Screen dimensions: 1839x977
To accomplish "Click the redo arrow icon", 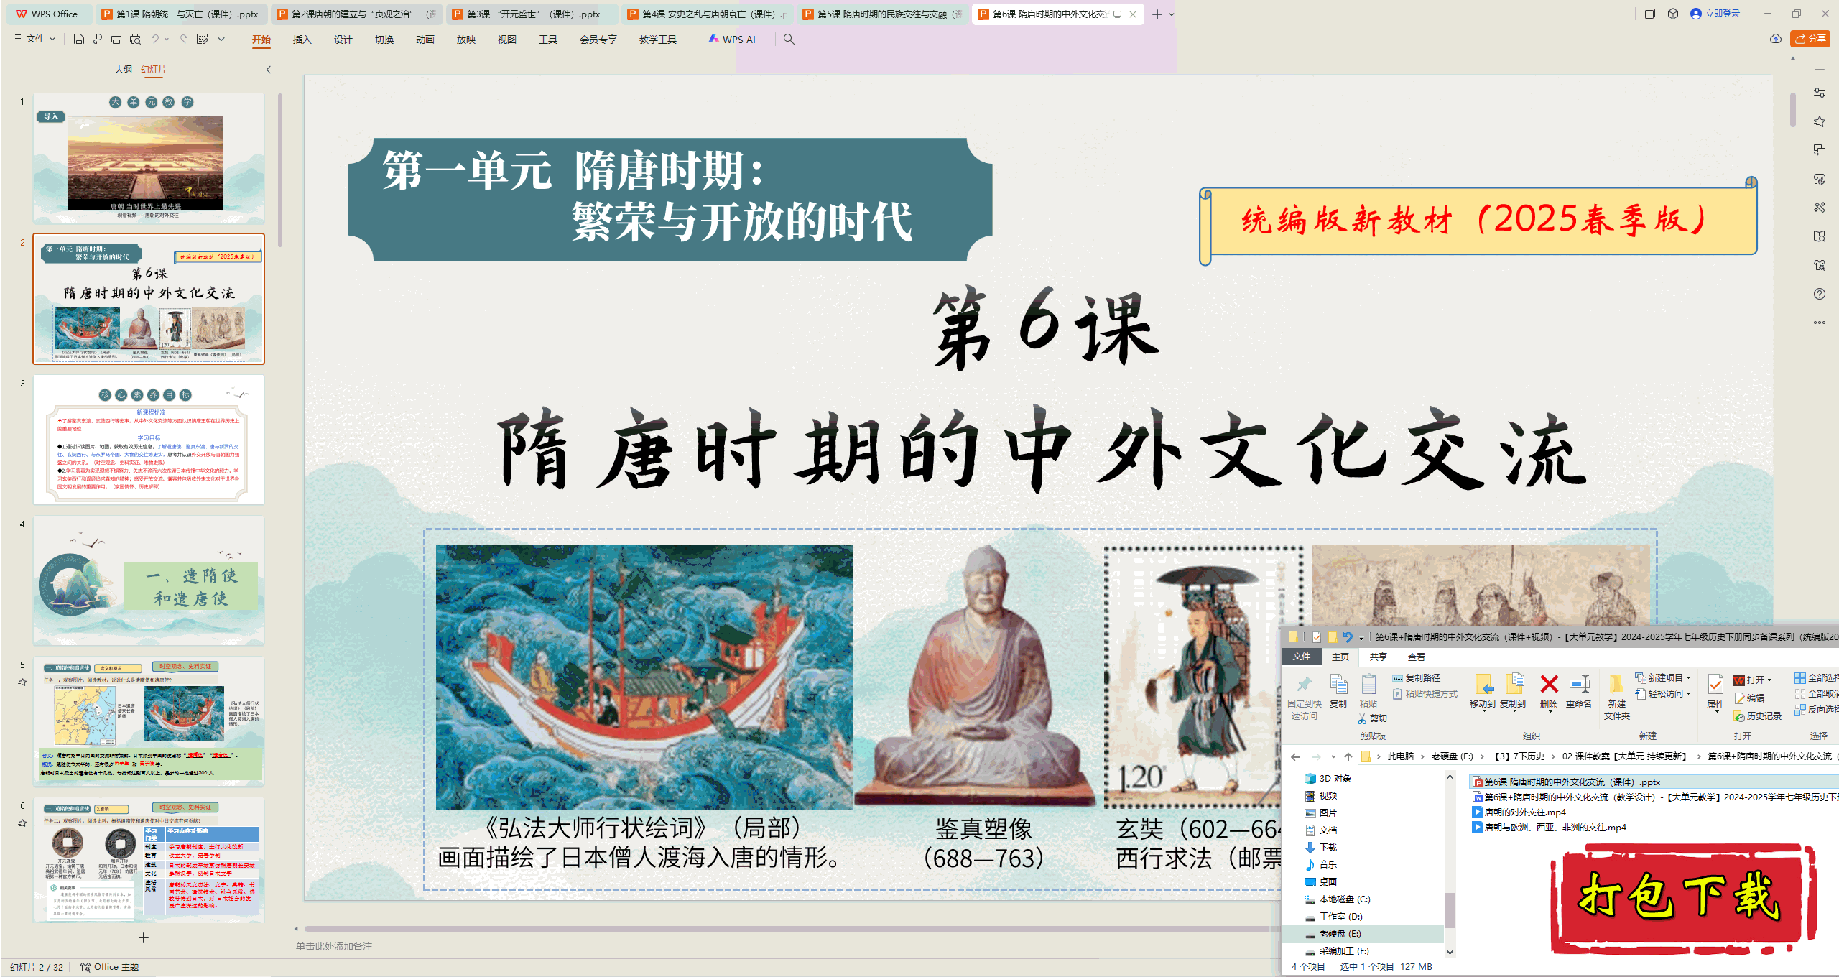I will pos(184,39).
